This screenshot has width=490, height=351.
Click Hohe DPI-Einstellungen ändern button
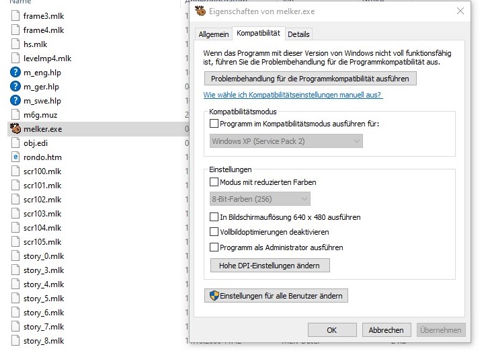pyautogui.click(x=270, y=266)
